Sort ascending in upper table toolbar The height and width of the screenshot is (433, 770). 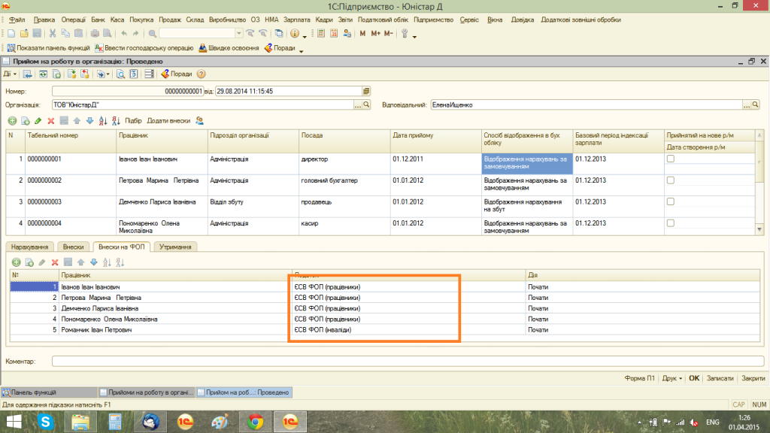[x=103, y=121]
